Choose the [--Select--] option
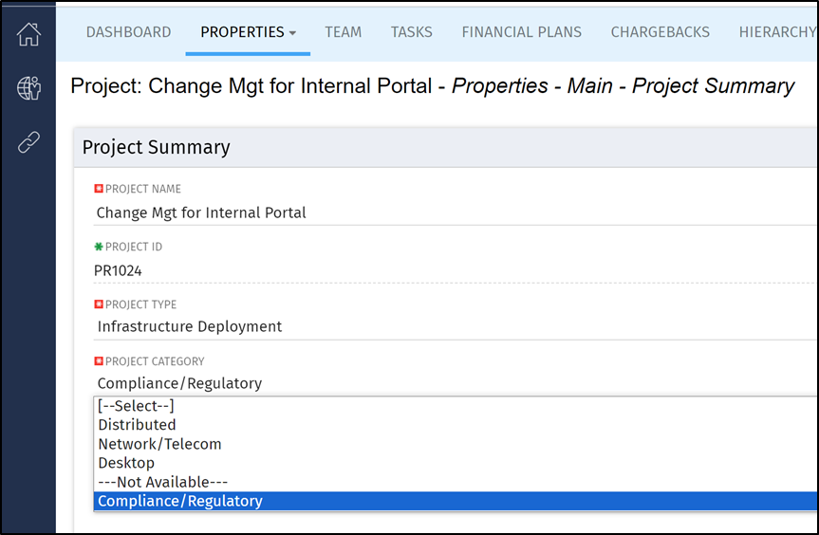This screenshot has width=819, height=535. pyautogui.click(x=136, y=406)
